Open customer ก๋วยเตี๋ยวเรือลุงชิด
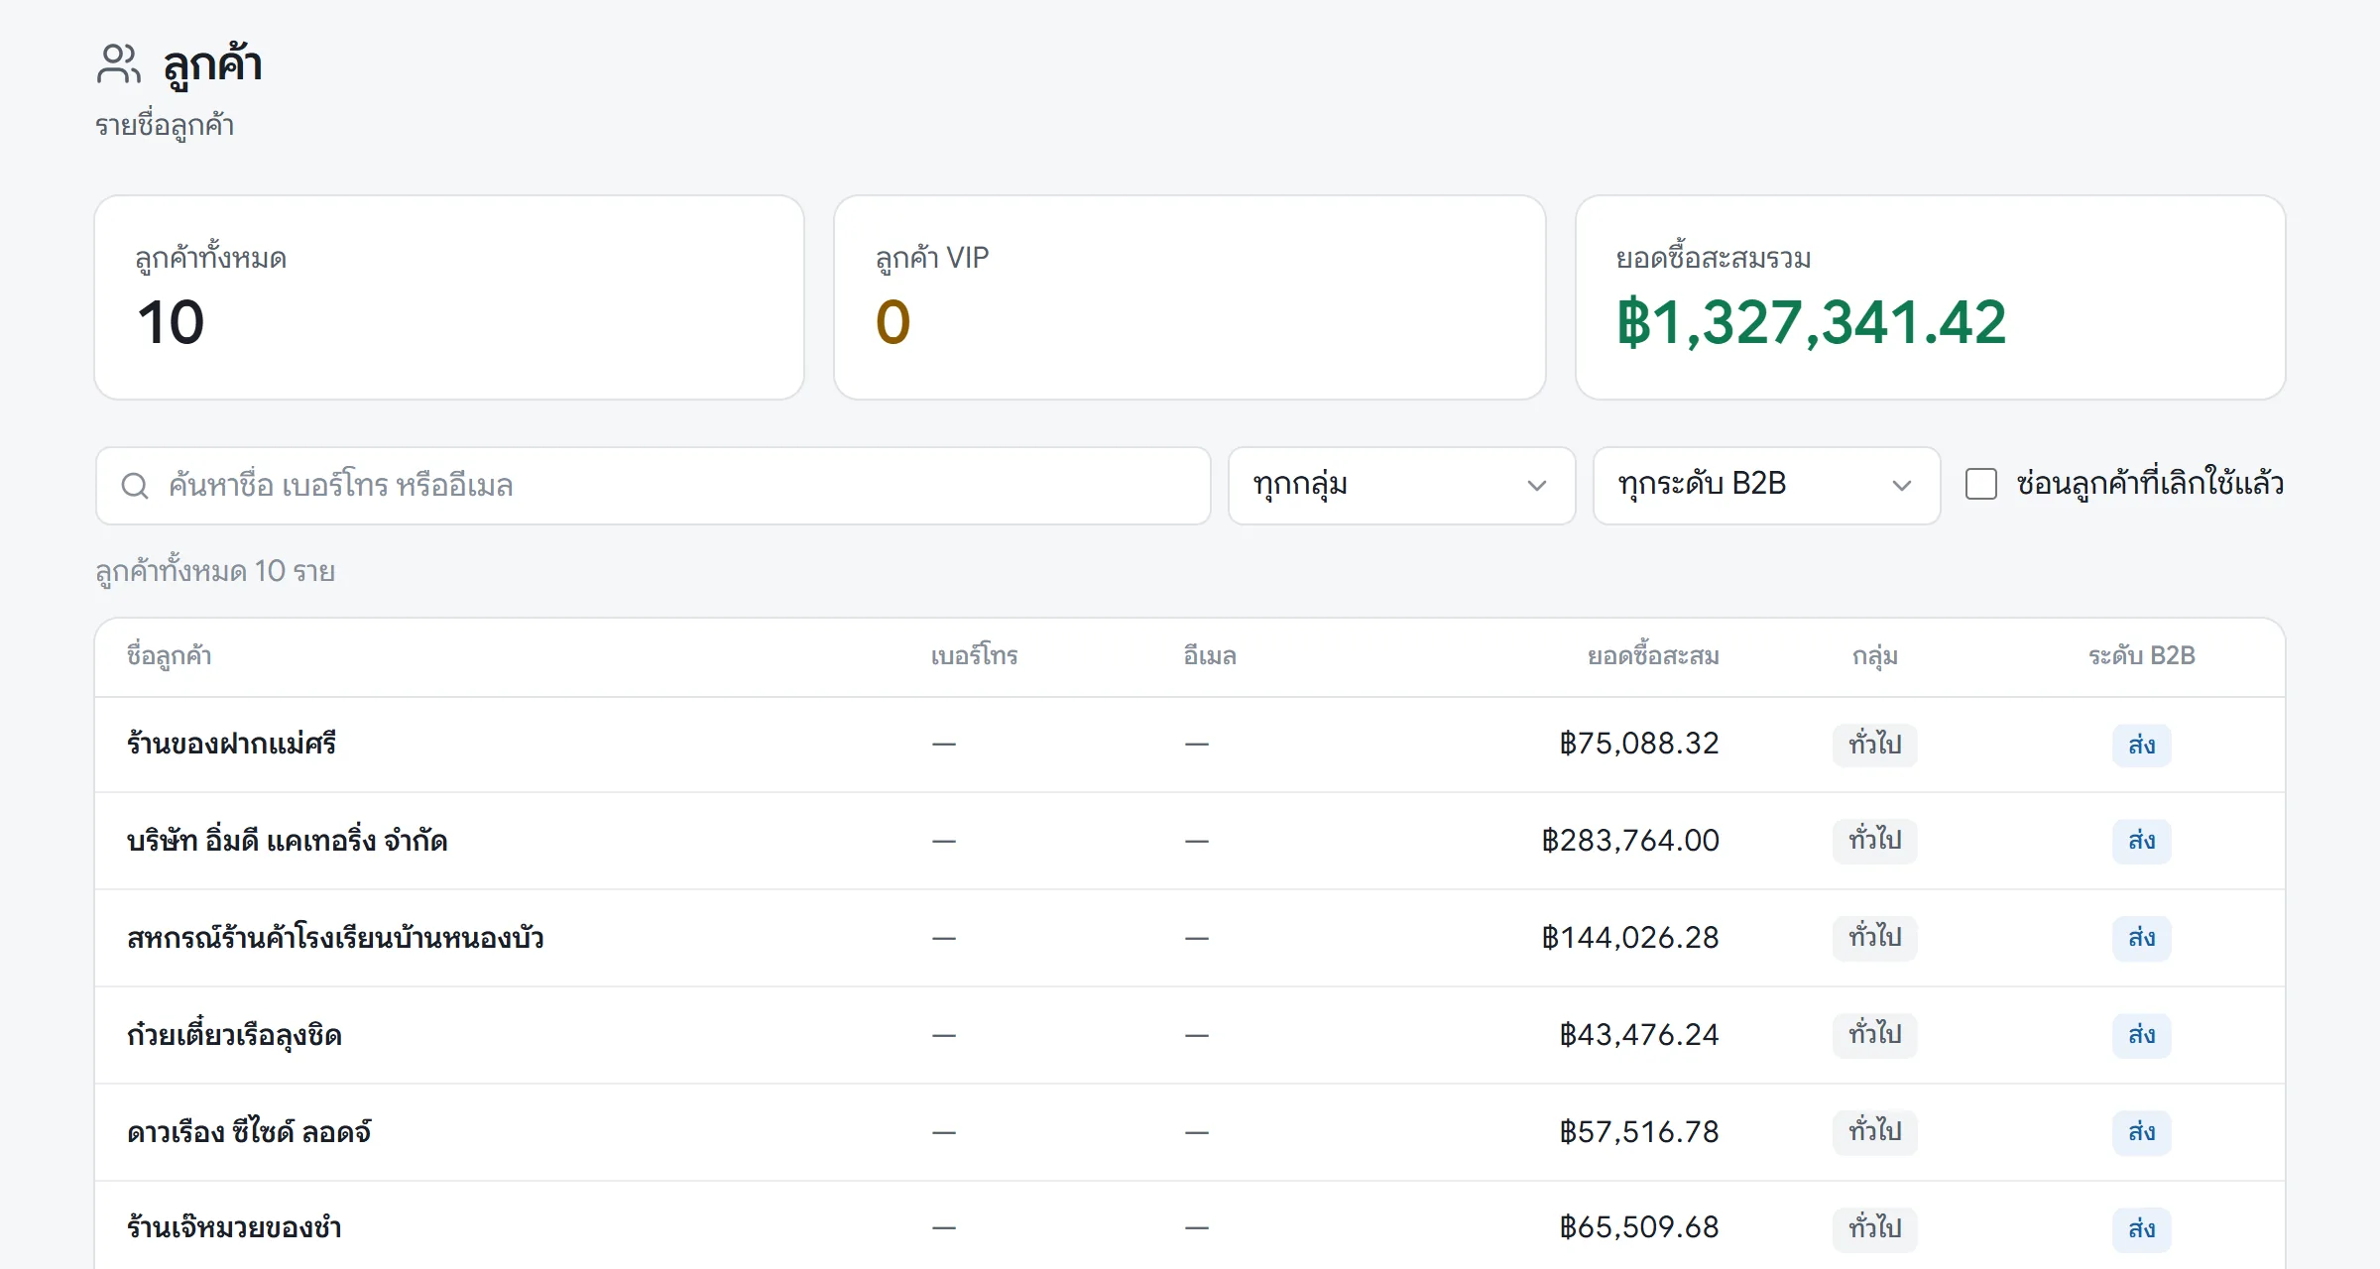2380x1269 pixels. click(x=234, y=1035)
